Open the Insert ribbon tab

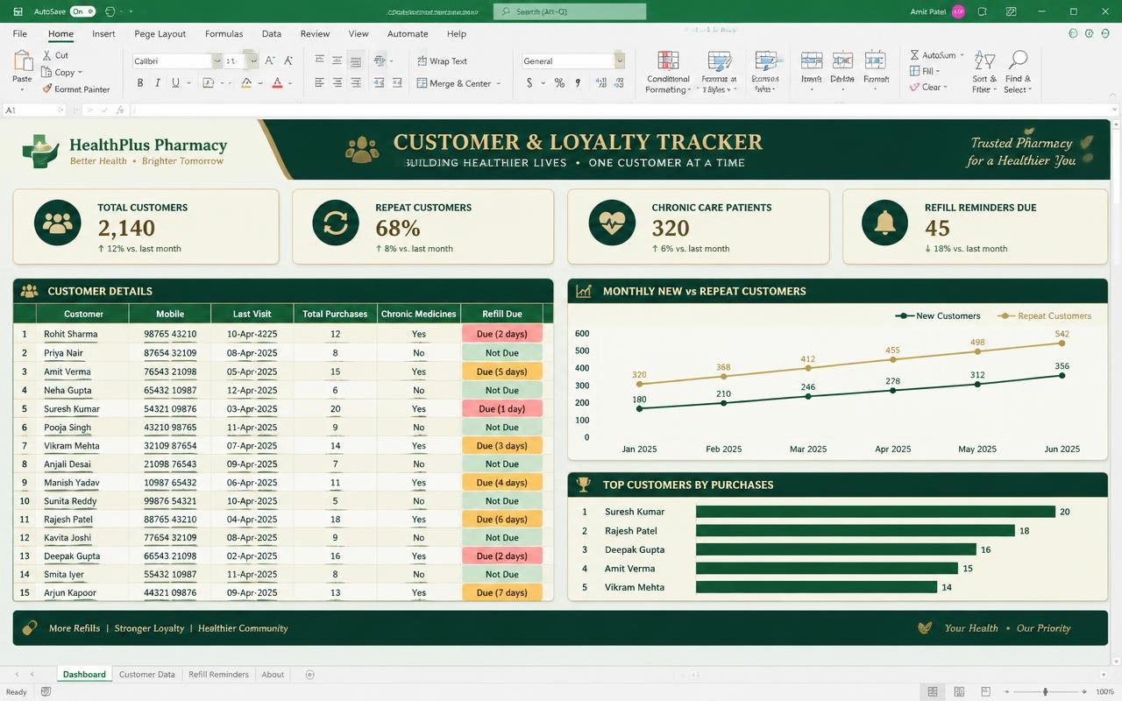103,34
